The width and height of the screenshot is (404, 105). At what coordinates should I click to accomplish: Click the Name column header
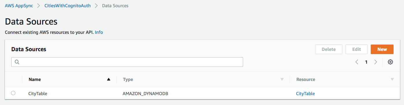pyautogui.click(x=35, y=79)
